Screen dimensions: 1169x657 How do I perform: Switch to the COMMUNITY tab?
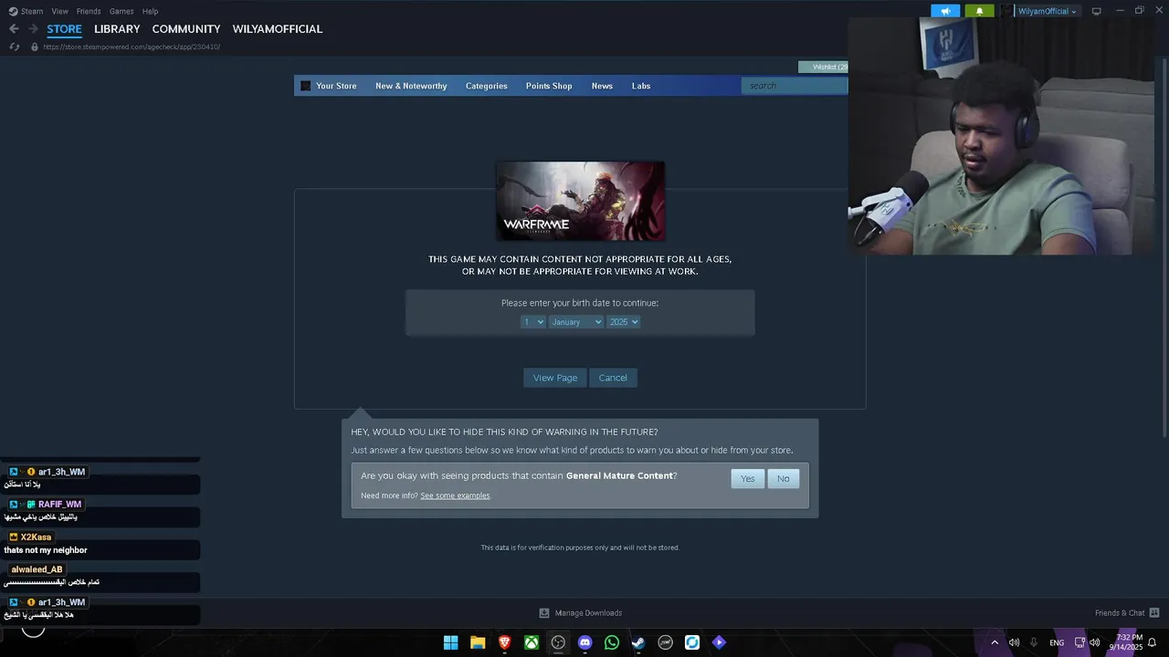(186, 29)
